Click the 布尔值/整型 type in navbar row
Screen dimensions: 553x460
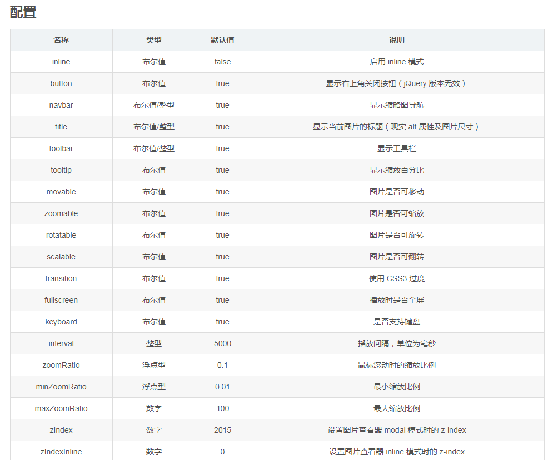point(154,105)
